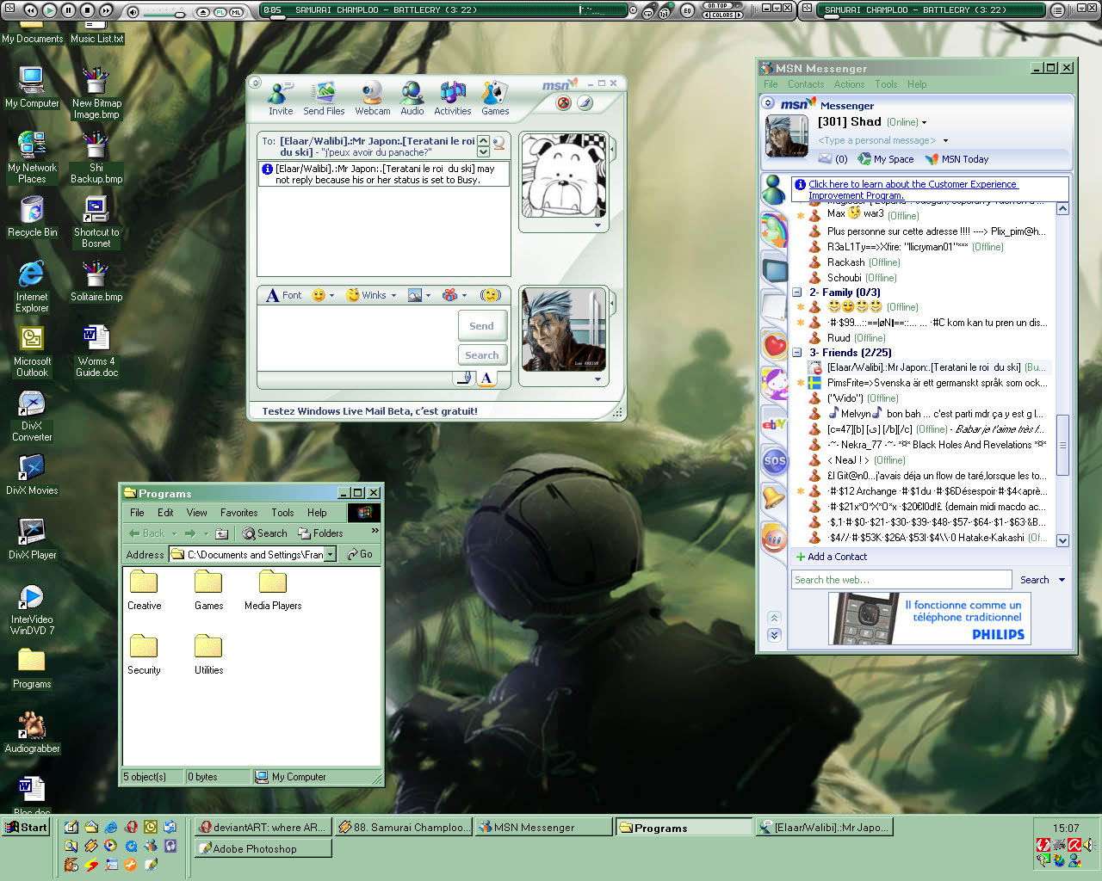Screen dimensions: 1102x881
Task: Click the Philips phone advertisement banner
Action: coord(929,619)
